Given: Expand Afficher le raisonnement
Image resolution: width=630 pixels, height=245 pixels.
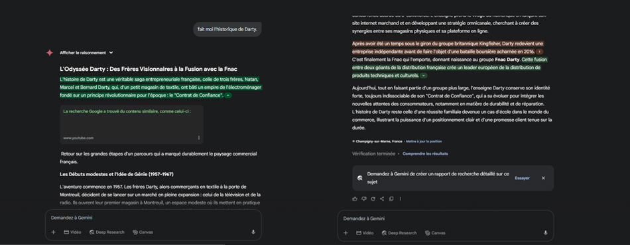Looking at the screenshot, I should point(86,52).
